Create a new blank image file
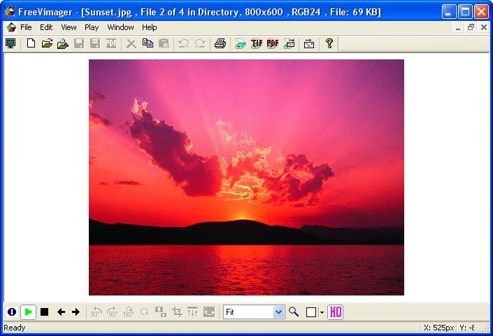This screenshot has height=336, width=493. pyautogui.click(x=31, y=43)
